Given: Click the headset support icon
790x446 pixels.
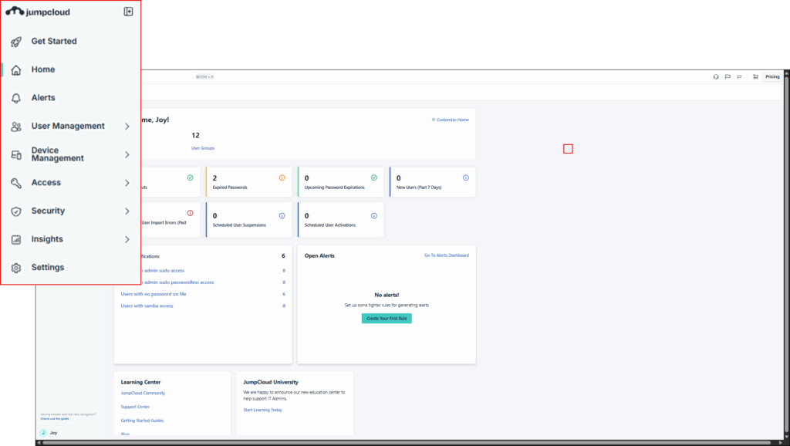Looking at the screenshot, I should 716,77.
